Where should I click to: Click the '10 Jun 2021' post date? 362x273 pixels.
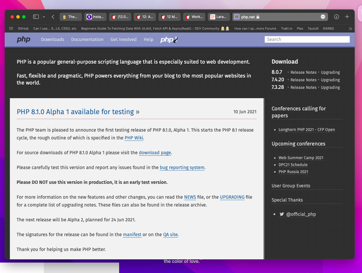(x=245, y=112)
